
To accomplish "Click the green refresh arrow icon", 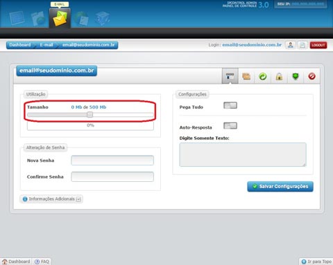I will pos(263,76).
